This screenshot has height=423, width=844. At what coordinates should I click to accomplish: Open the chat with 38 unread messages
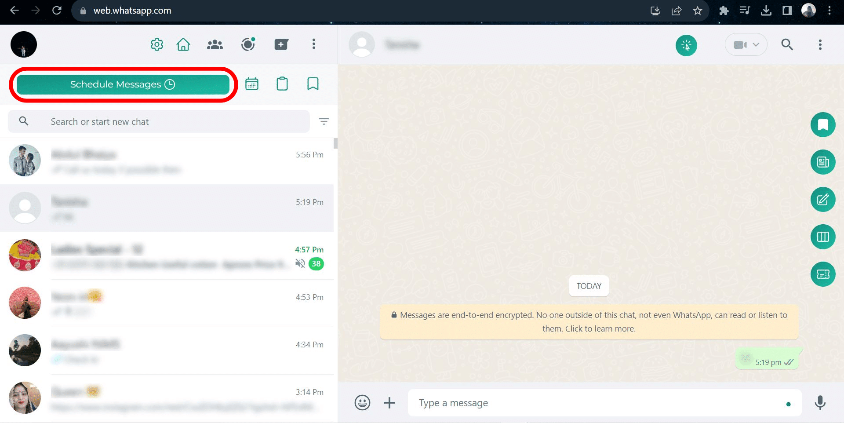pos(167,256)
